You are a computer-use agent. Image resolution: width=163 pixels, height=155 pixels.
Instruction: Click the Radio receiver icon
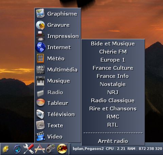[x=40, y=92]
